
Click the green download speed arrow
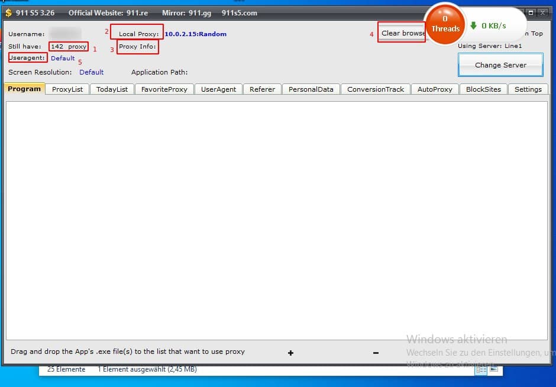point(473,26)
